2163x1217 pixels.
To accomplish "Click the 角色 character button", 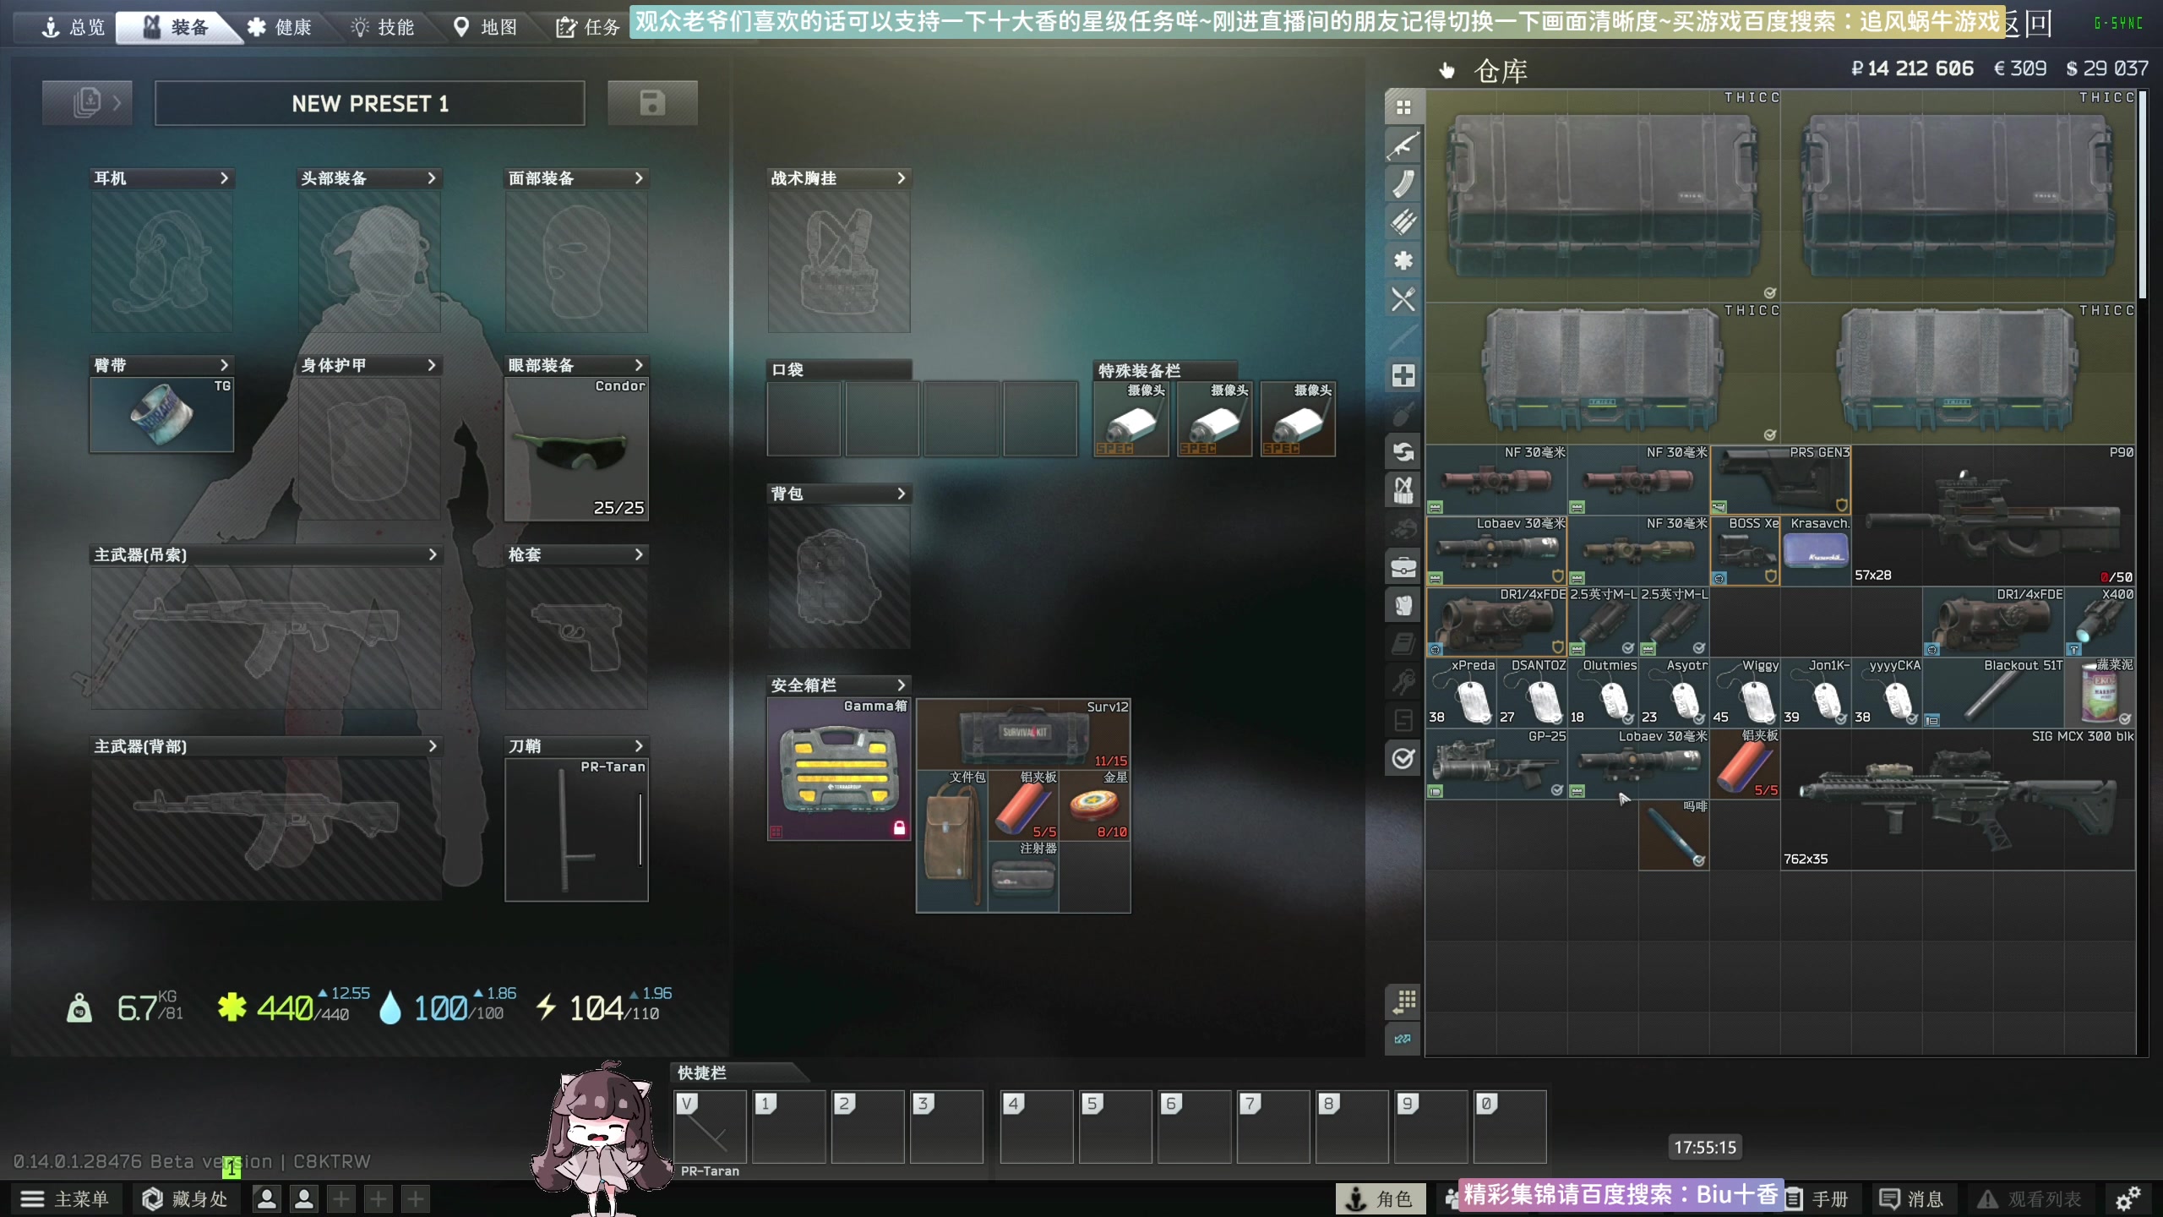I will pos(1381,1198).
